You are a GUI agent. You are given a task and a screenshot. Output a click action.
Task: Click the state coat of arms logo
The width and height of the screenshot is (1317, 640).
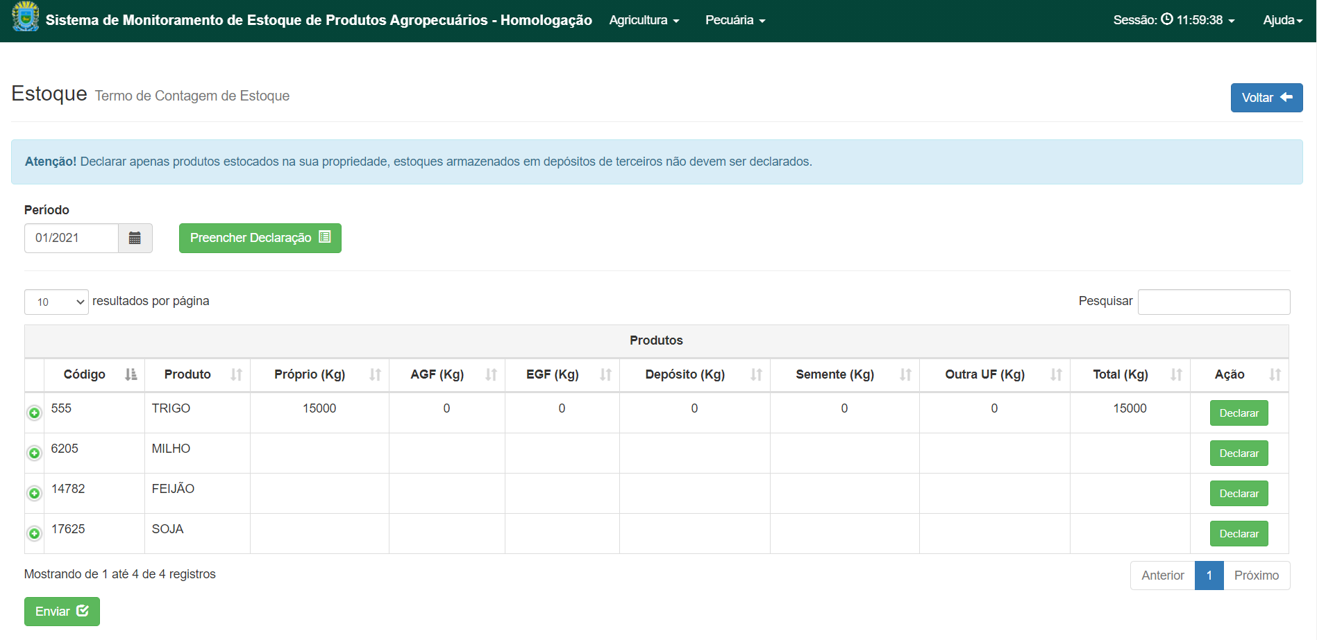coord(26,17)
